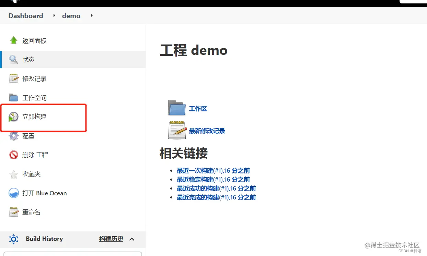Click the 状态 magnifier icon

[x=13, y=59]
